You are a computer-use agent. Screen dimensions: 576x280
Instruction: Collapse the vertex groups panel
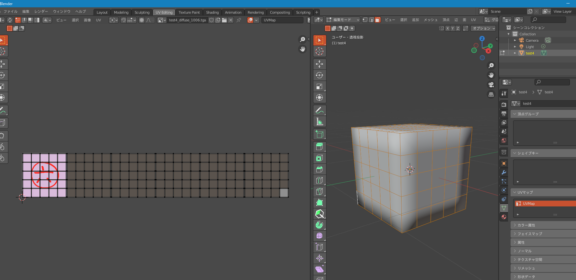[x=515, y=114]
